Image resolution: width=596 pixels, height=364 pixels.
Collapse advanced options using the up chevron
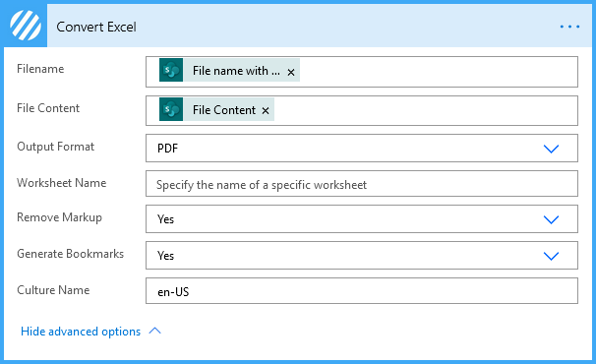154,331
